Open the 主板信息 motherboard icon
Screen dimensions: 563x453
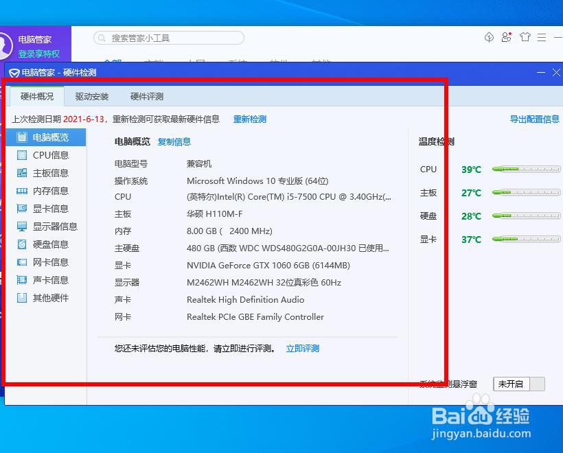click(x=22, y=173)
